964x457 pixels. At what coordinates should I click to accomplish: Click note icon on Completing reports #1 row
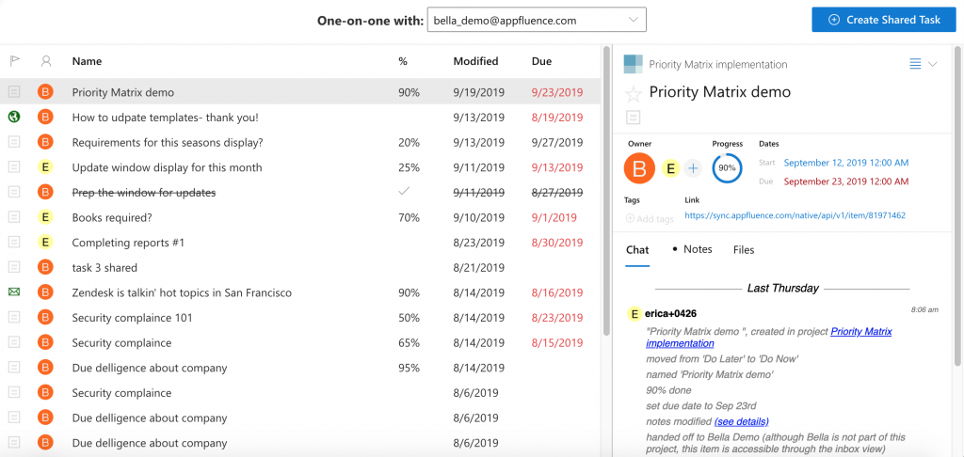point(14,243)
